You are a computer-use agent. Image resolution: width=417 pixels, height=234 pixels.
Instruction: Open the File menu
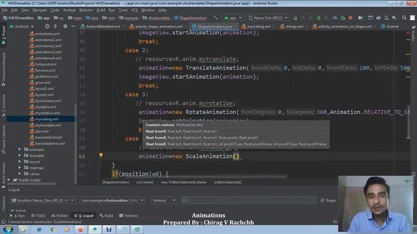[x=5, y=10]
